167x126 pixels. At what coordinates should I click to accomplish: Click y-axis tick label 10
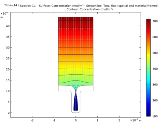(x=8, y=91)
